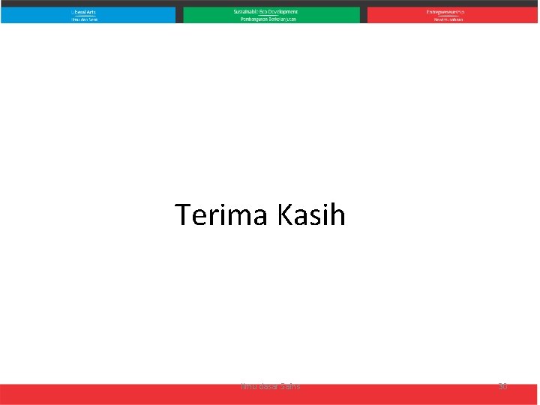Screen dimensions: 540x405
Task: Click the slide number 30 in footer
Action: 502,386
